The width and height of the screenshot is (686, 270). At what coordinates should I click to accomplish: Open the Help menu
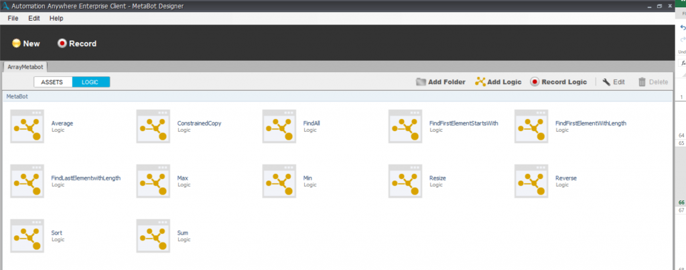pos(56,18)
